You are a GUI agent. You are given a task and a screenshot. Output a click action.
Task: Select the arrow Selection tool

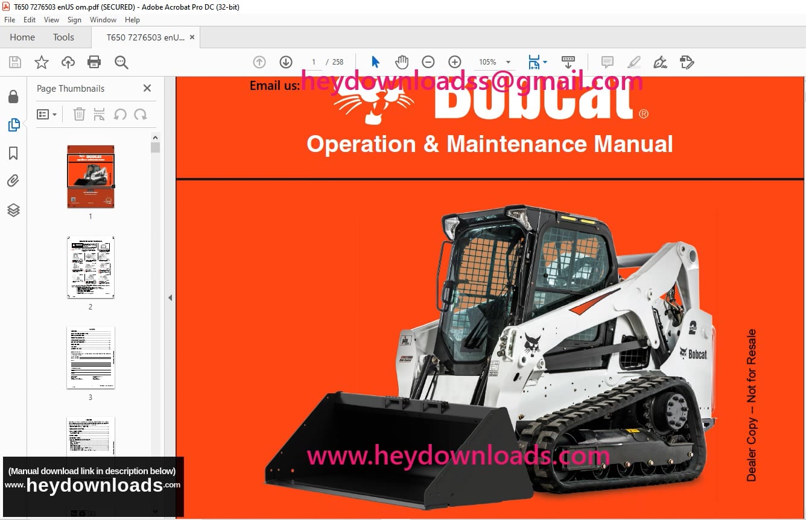click(375, 62)
